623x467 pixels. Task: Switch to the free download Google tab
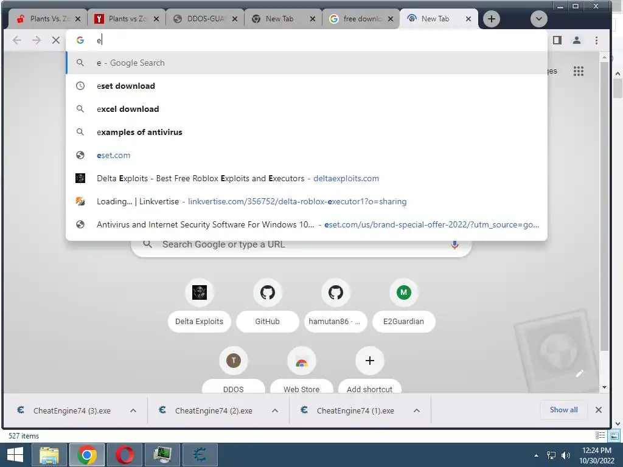[x=361, y=19]
